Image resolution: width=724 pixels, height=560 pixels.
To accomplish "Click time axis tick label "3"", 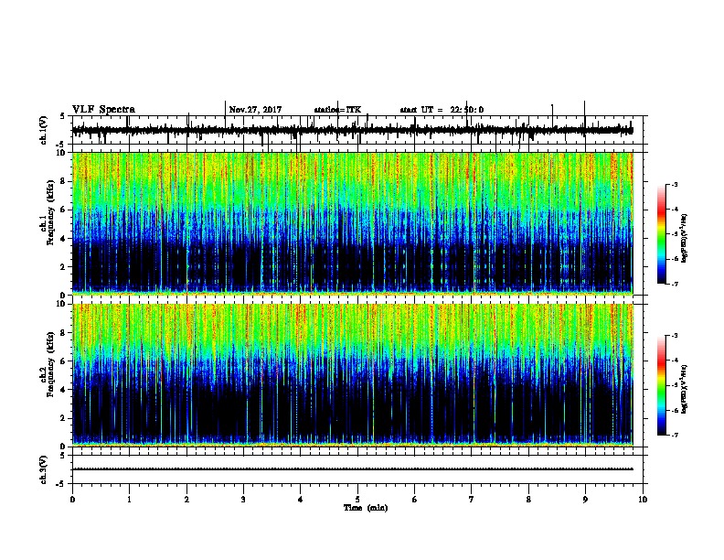I will [x=243, y=499].
